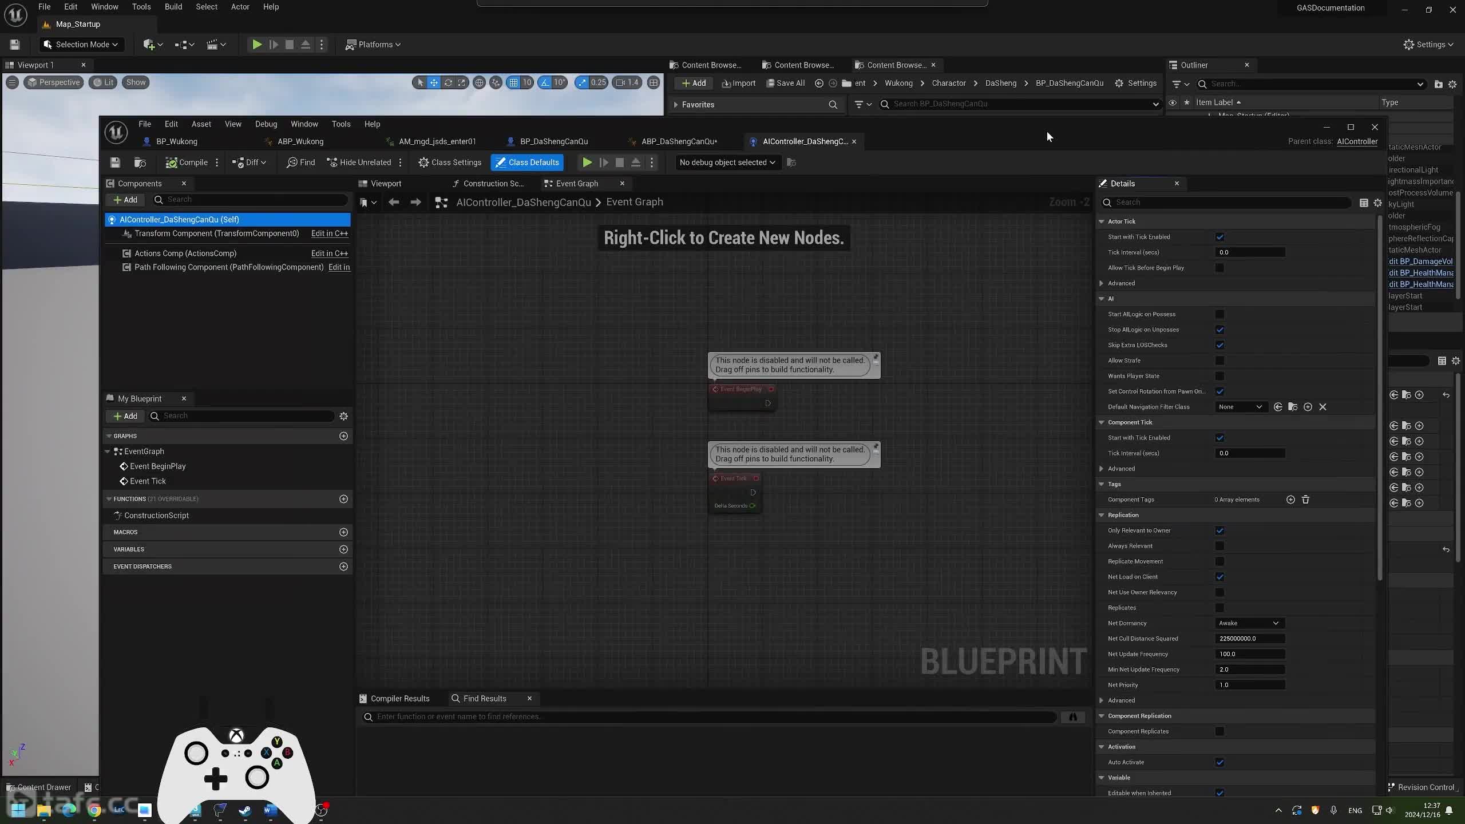
Task: Expand the Favorites section in Content Browser
Action: (676, 105)
